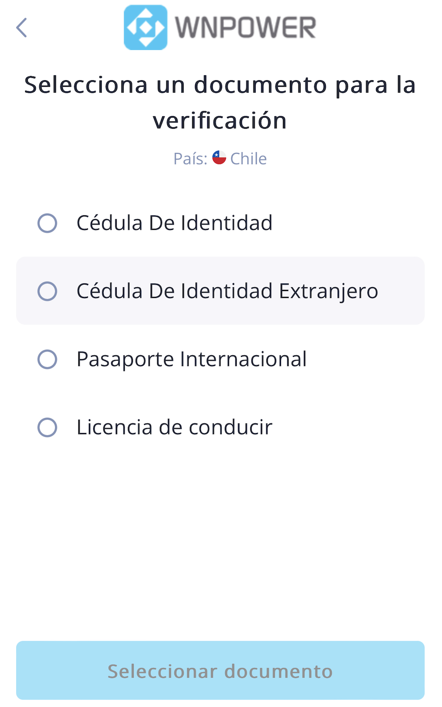Select the Licencia de conducir radio button
Image resolution: width=442 pixels, height=707 pixels.
click(x=47, y=428)
